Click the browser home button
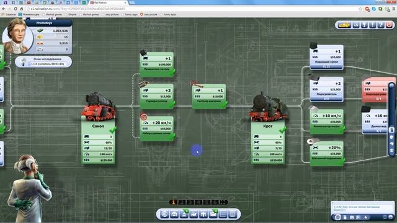Screen dimensions: 397x223 [22, 9]
